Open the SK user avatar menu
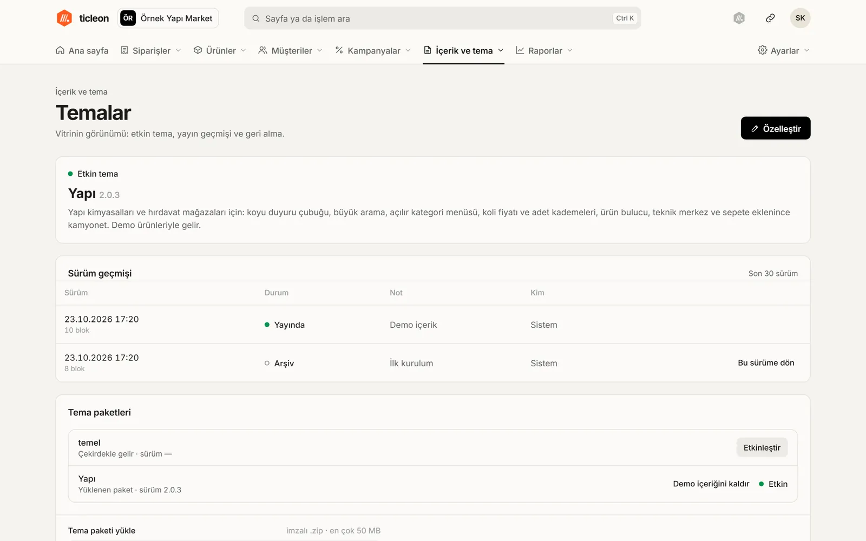Image resolution: width=866 pixels, height=541 pixels. 800,18
